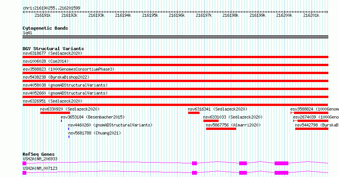
Task: Click red bar of nsv4058038 variant
Action: tap(175, 89)
